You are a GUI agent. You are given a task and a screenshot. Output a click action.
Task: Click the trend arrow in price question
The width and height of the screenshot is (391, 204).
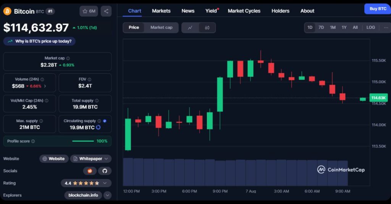point(10,41)
